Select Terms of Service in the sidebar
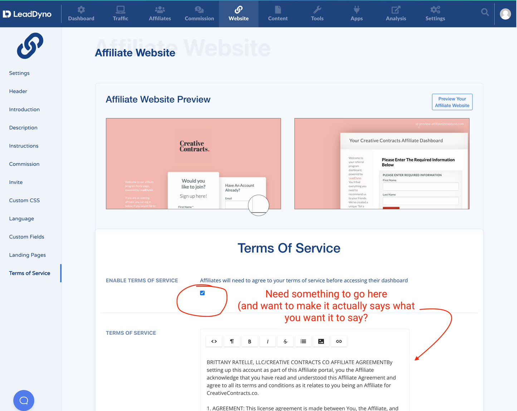Viewport: 517px width, 411px height. pos(30,273)
